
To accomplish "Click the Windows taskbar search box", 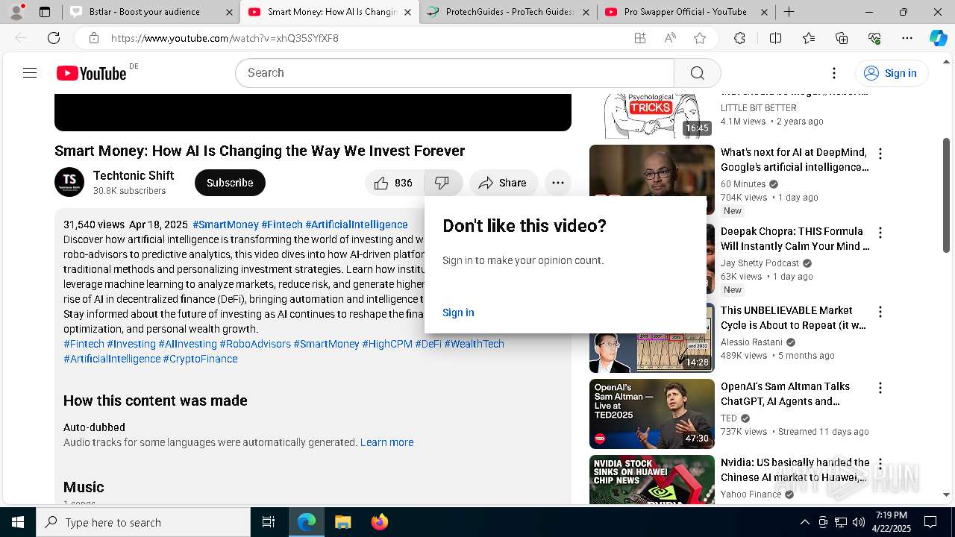I will 143,522.
